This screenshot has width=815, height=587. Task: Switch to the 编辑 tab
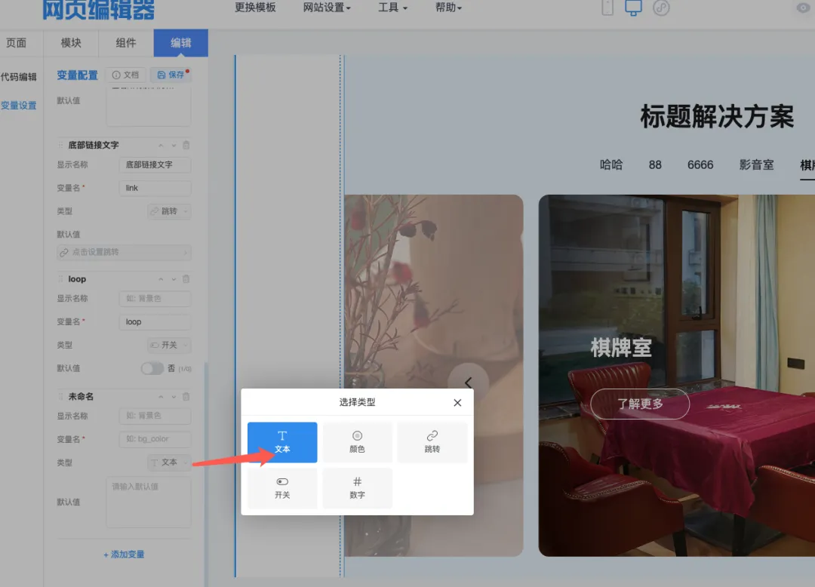tap(181, 43)
